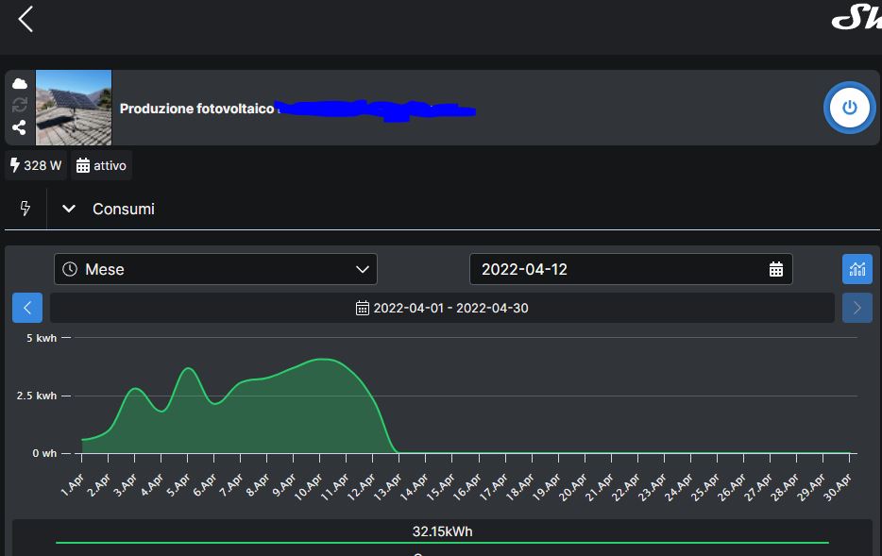Image resolution: width=882 pixels, height=556 pixels.
Task: Go to previous month with left arrow
Action: point(27,308)
